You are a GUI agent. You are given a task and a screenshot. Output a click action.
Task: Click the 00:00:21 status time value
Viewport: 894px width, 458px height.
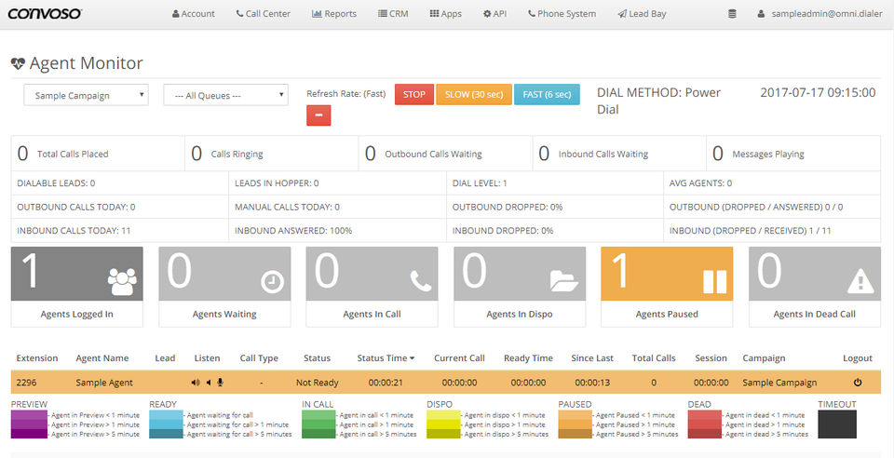pos(386,383)
